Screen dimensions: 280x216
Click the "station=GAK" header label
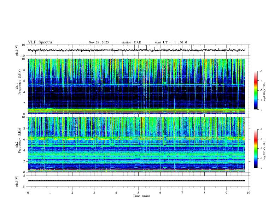tap(131, 42)
